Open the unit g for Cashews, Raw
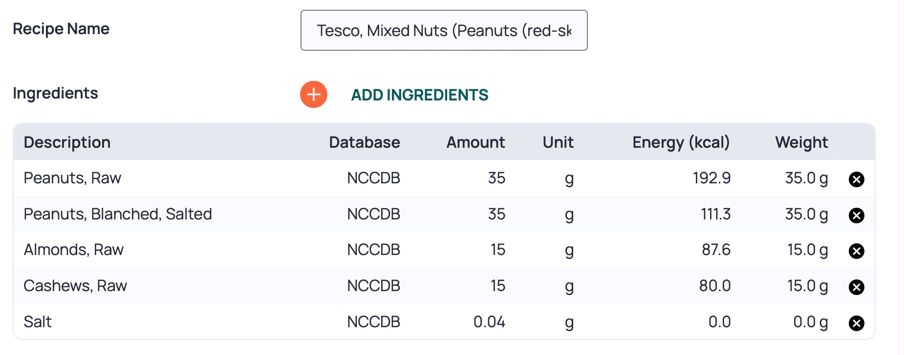The image size is (904, 355). coord(569,286)
